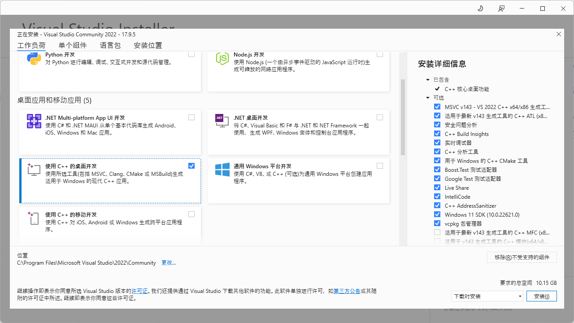Uncheck the 使用 C++ 的桌面开发 workload checkbox
This screenshot has width=574, height=323.
(191, 166)
